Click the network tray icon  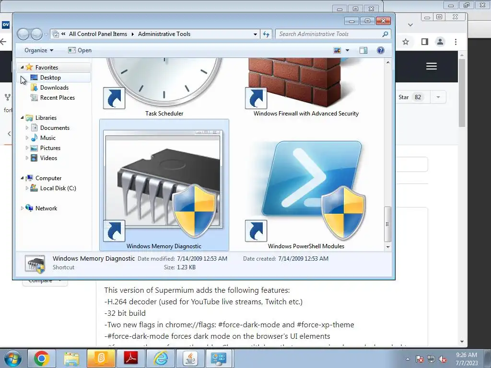pyautogui.click(x=431, y=359)
